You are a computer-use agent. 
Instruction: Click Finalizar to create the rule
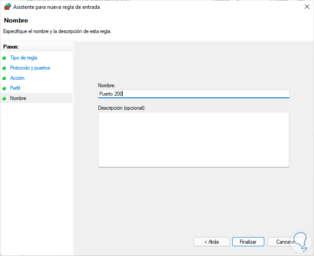point(248,242)
